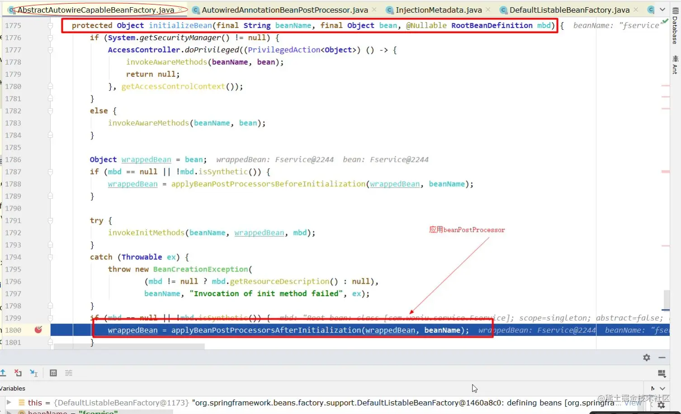681x414 pixels.
Task: Click 'BeanCreationException' on line 1795
Action: 200,269
